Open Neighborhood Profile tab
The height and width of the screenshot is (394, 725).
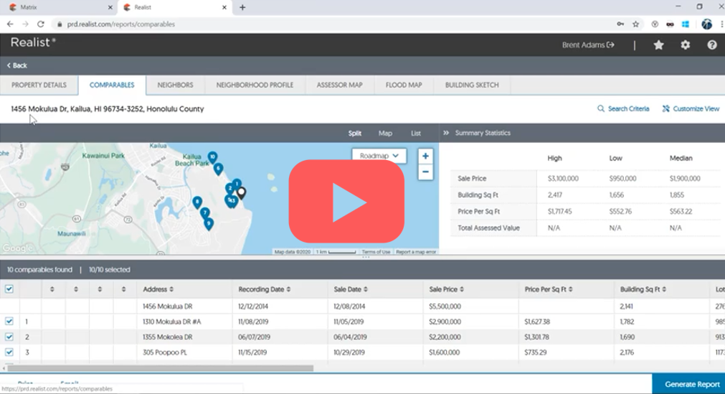coord(255,85)
